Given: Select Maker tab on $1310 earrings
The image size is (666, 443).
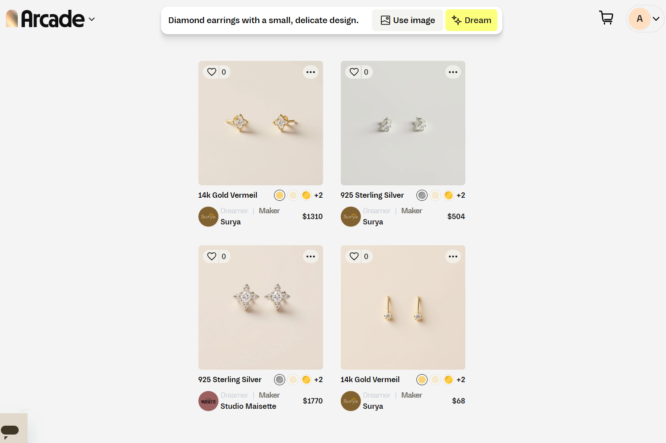Looking at the screenshot, I should [x=269, y=211].
